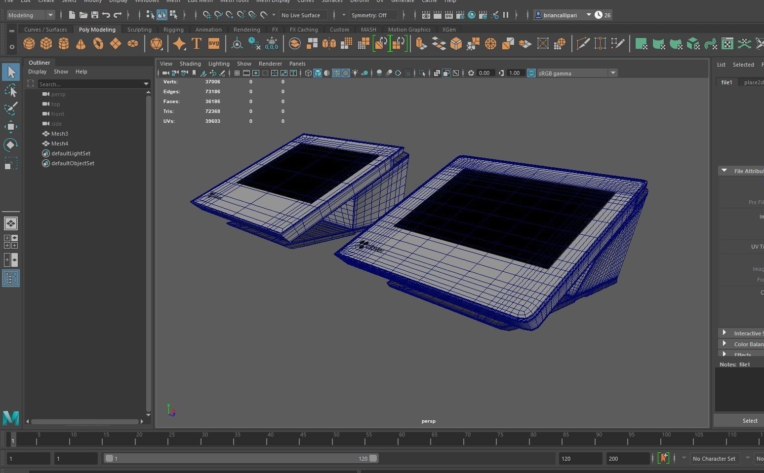This screenshot has width=764, height=473.
Task: Activate the Select tool arrow
Action: (11, 73)
